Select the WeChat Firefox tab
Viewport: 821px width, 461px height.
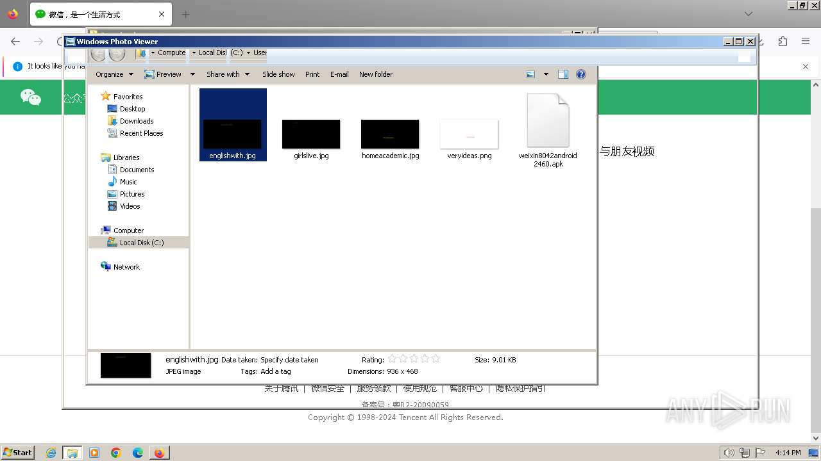click(x=99, y=14)
